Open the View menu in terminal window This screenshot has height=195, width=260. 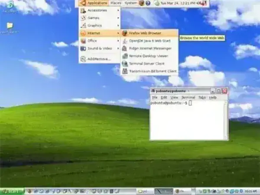pos(174,97)
